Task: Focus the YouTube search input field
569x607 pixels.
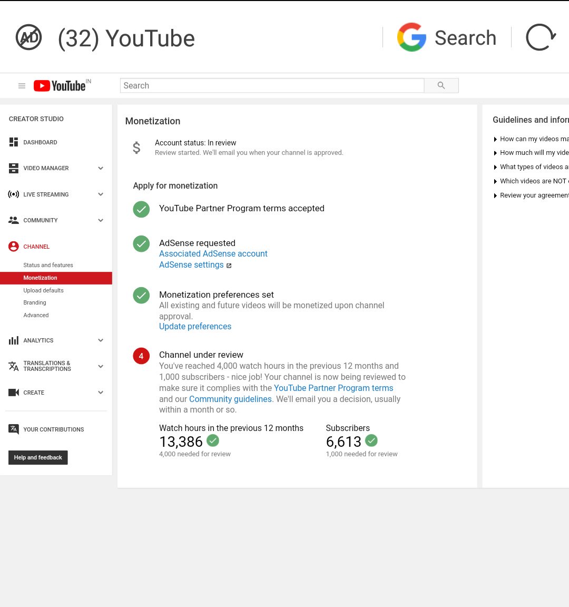Action: (x=272, y=85)
